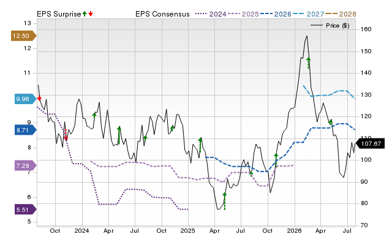Select the green surprise arrow in November 2025
This screenshot has width=392, height=234.
[x=276, y=160]
